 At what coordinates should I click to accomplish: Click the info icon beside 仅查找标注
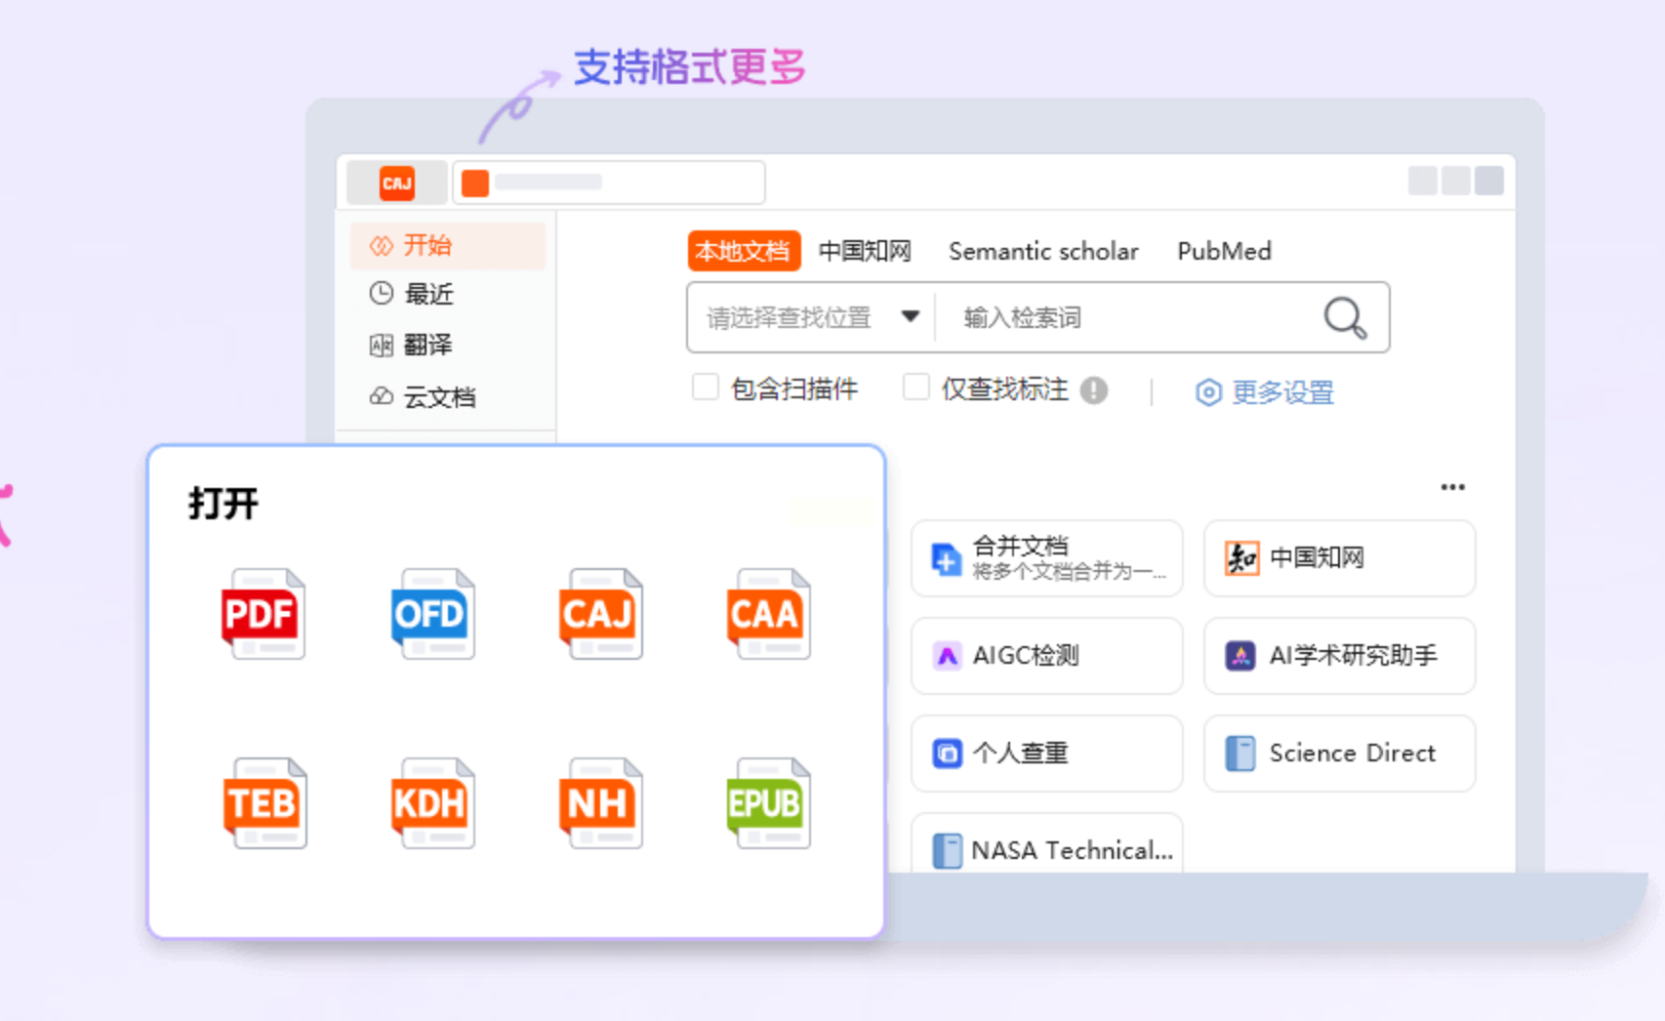[1094, 390]
